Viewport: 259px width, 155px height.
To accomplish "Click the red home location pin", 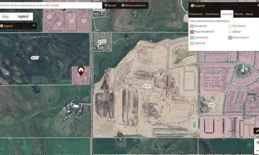I will point(81,71).
